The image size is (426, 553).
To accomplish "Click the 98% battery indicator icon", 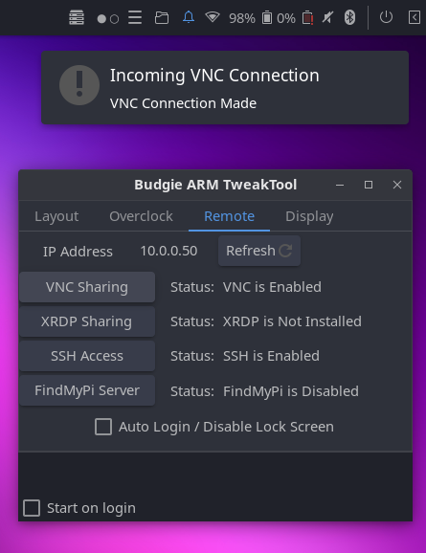I will (x=267, y=17).
